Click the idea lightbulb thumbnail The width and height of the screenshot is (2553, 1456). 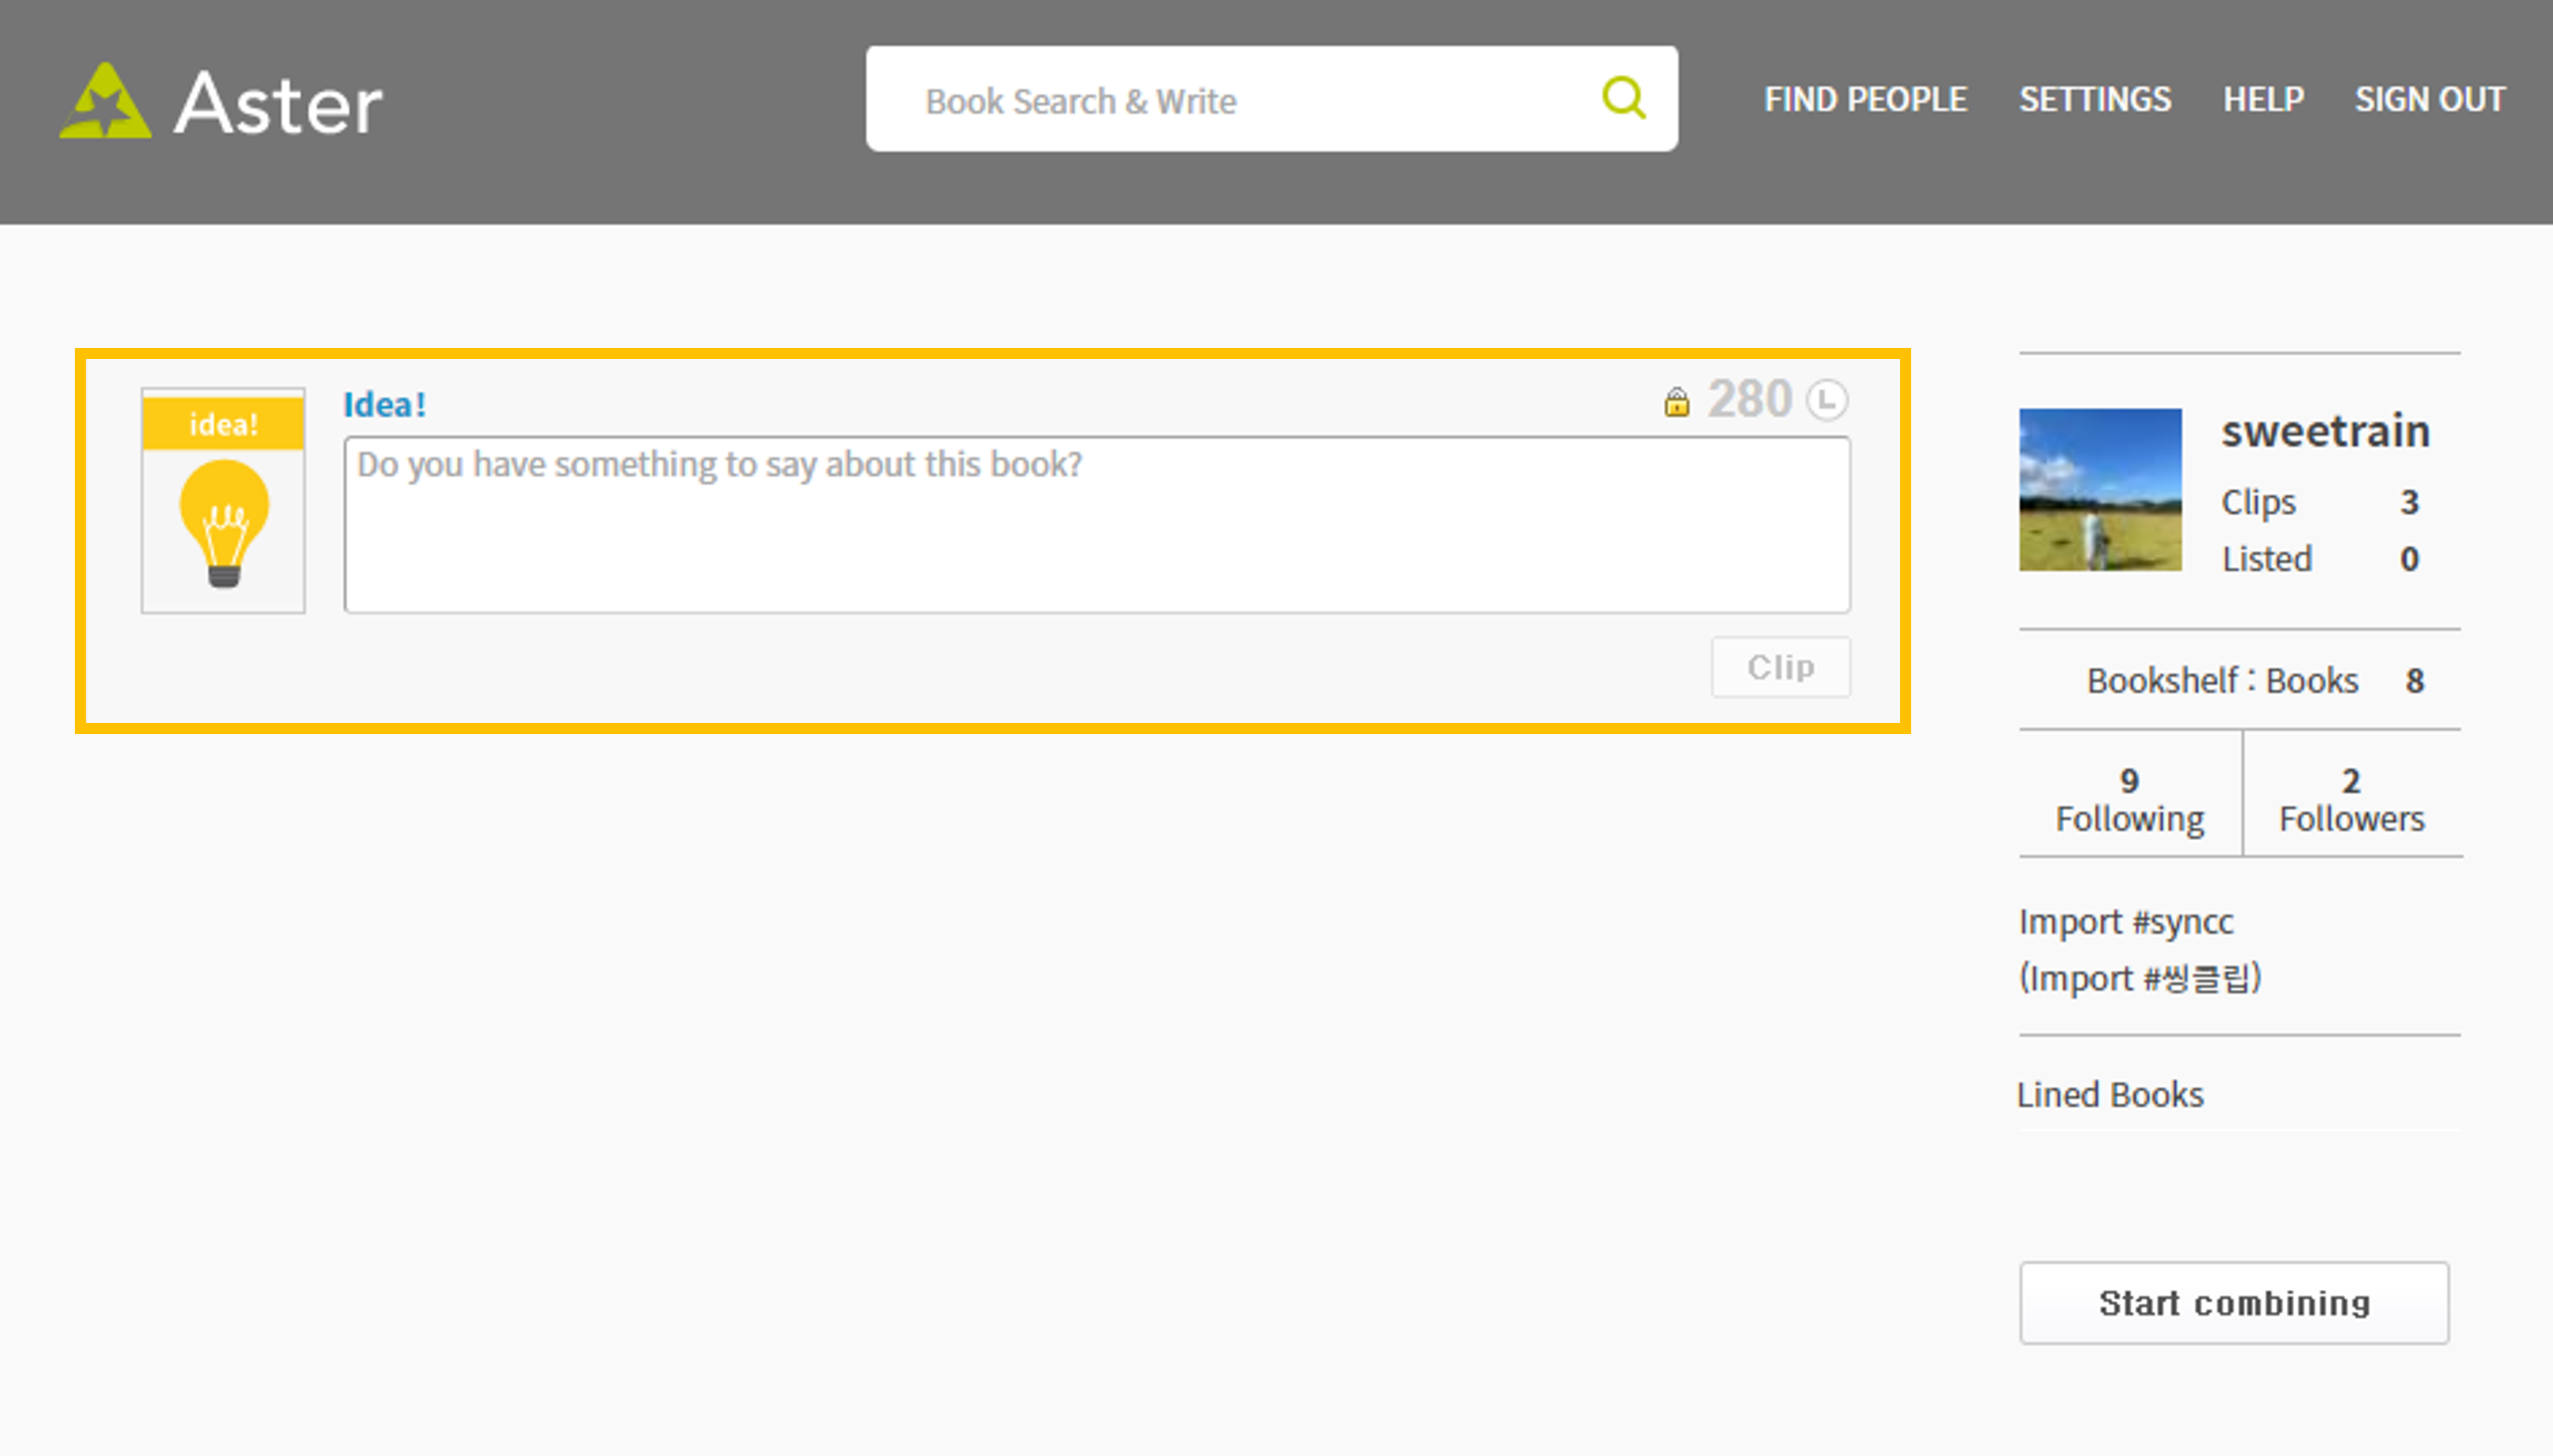click(x=223, y=501)
